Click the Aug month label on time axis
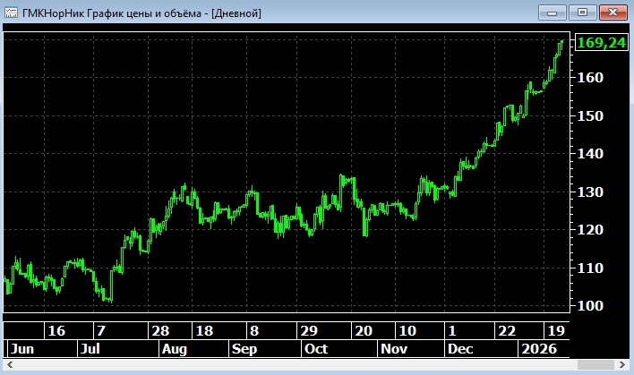634x375 pixels. click(x=175, y=349)
